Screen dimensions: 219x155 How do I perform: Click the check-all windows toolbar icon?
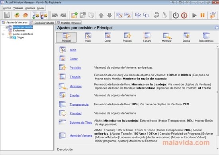tap(138, 15)
